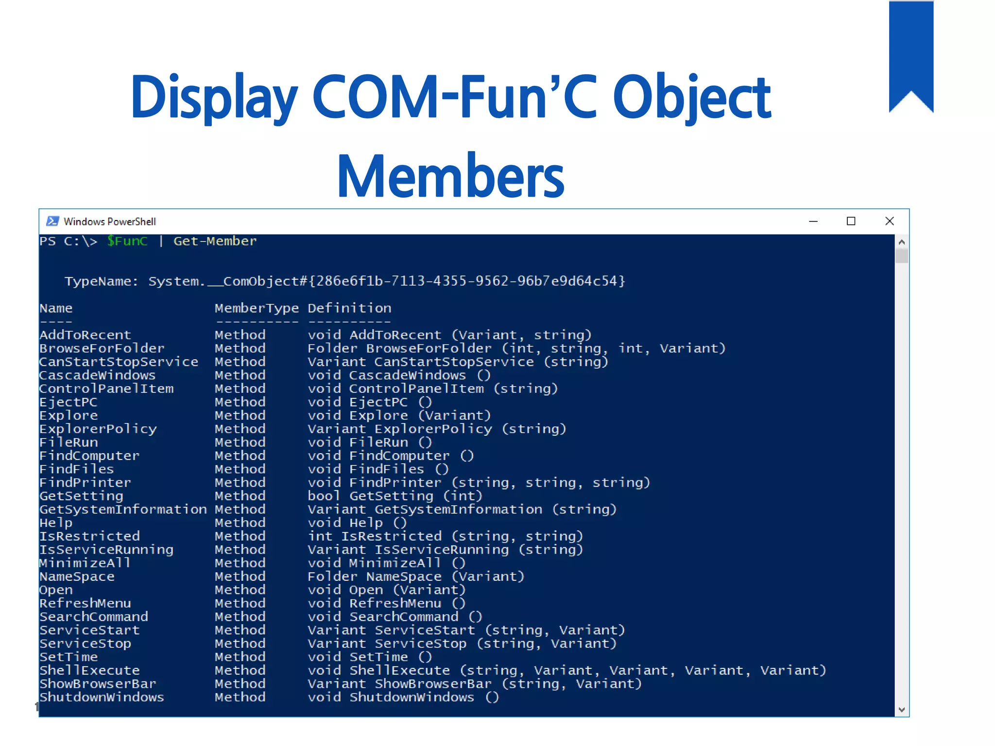Click the void SearchCommand () definition
Viewport: 995px width, 746px height.
(x=395, y=617)
